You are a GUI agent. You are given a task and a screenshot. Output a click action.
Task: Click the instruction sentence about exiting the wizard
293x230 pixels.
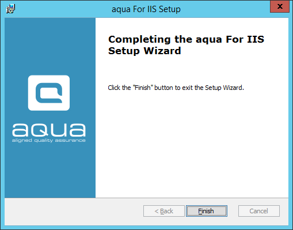point(176,88)
